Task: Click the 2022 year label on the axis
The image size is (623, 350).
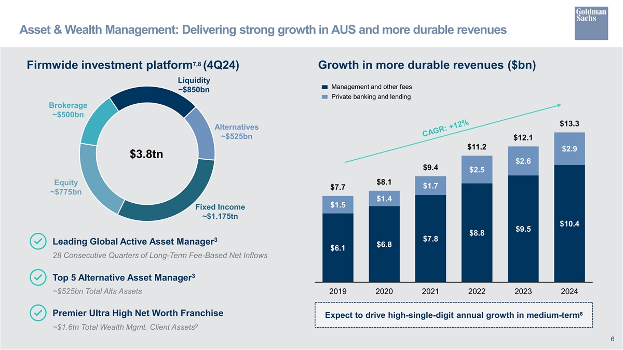Action: tap(477, 291)
